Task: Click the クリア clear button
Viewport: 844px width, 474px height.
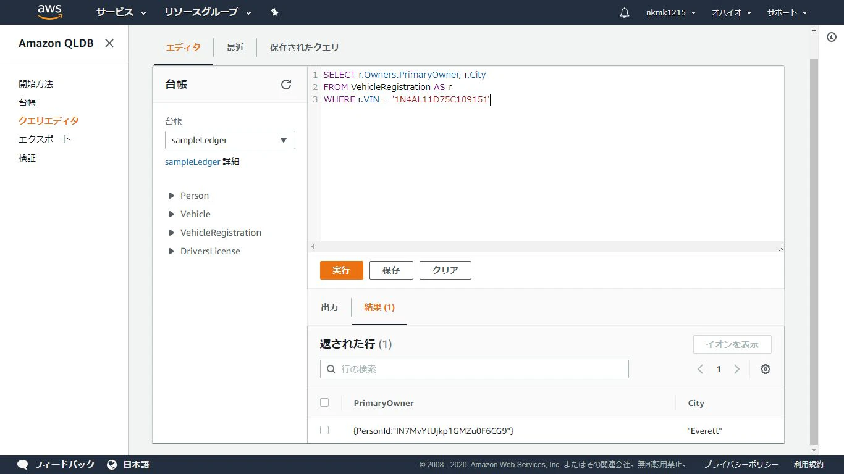Action: (x=445, y=270)
